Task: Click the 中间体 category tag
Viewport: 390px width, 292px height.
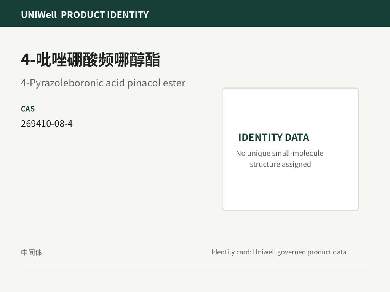Action: coord(32,252)
